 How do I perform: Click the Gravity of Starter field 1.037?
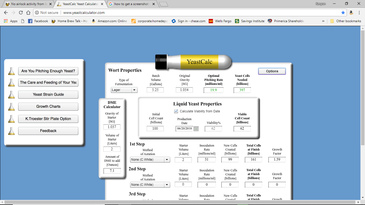pos(112,127)
